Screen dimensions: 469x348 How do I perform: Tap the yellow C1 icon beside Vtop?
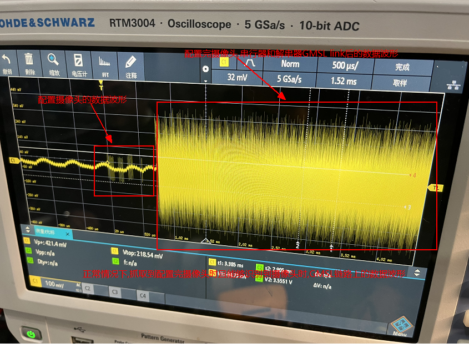[x=114, y=251]
